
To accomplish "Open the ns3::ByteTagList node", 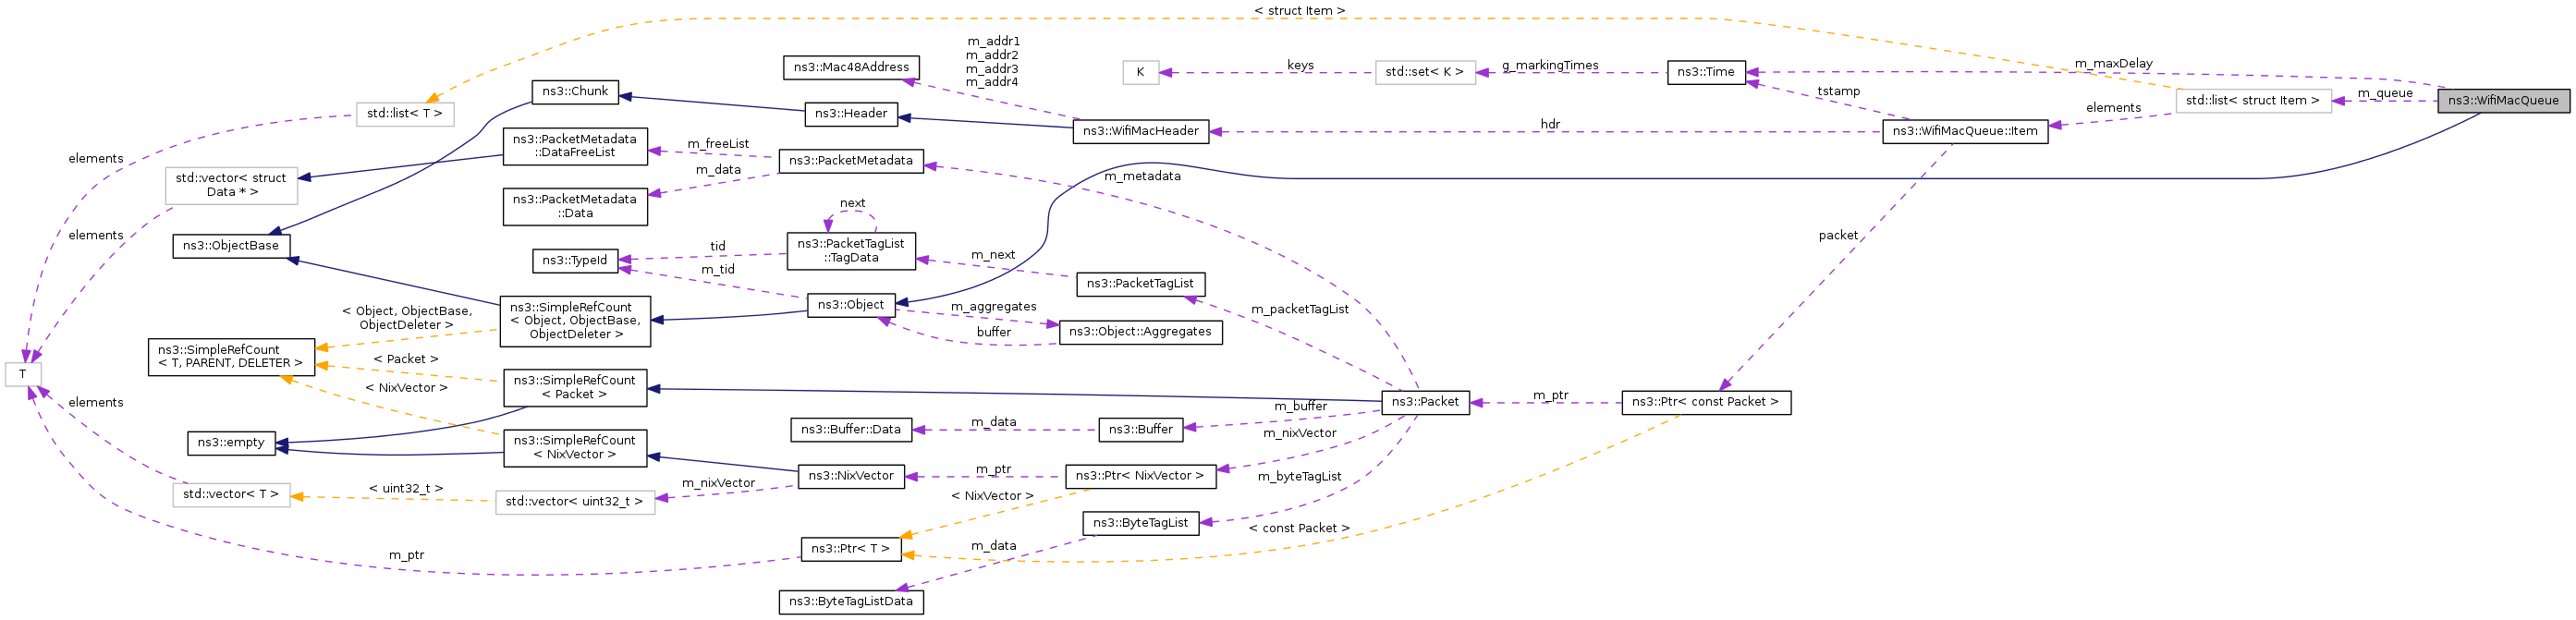I will [x=1141, y=524].
